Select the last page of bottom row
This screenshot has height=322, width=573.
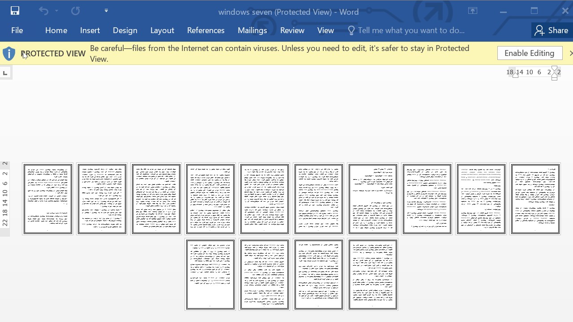click(373, 275)
